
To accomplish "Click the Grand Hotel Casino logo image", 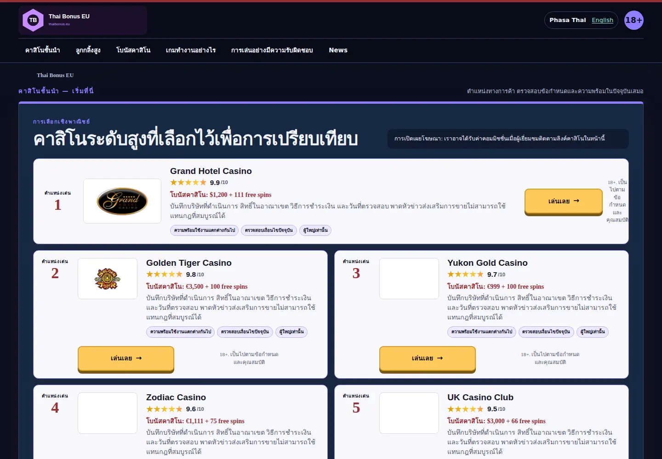I will coord(122,201).
